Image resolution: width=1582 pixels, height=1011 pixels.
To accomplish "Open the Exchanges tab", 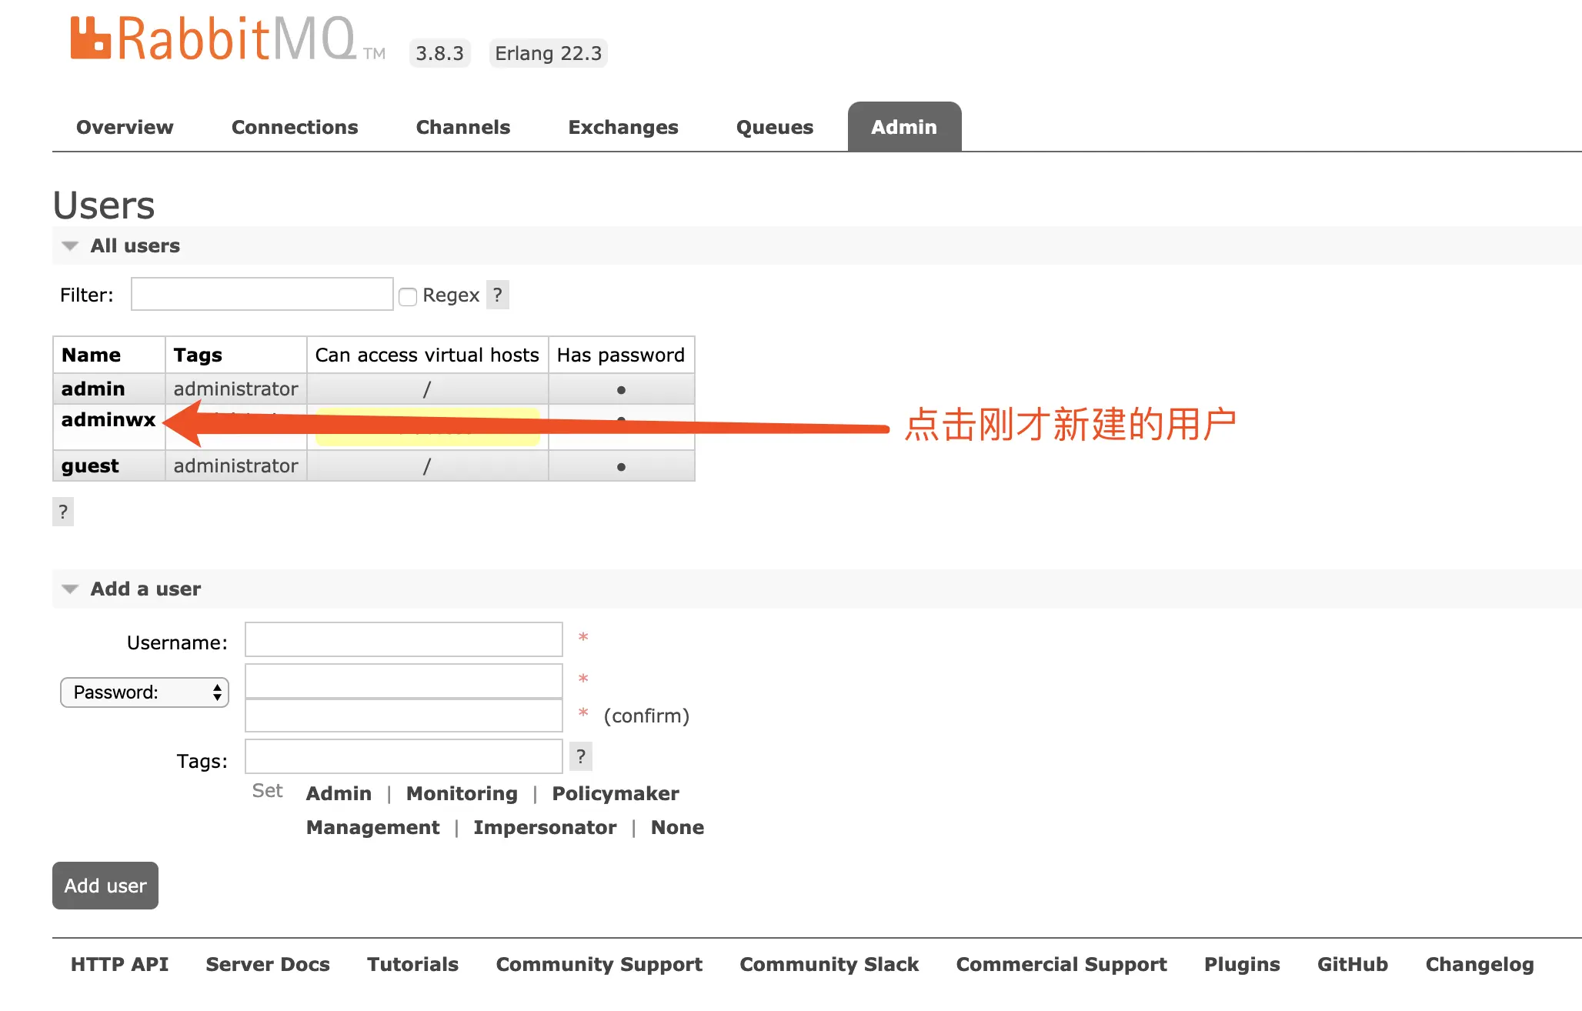I will pos(622,127).
